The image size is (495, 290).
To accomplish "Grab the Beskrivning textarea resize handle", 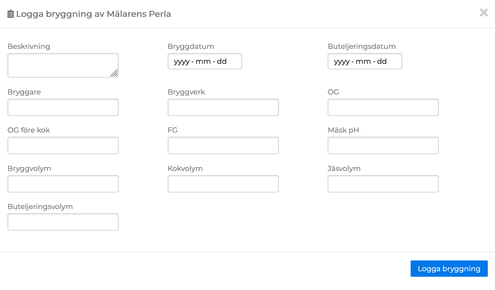I will (x=114, y=73).
